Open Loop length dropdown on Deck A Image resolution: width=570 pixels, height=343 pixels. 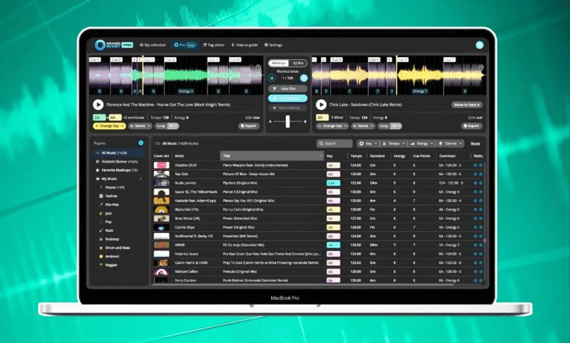tap(172, 126)
